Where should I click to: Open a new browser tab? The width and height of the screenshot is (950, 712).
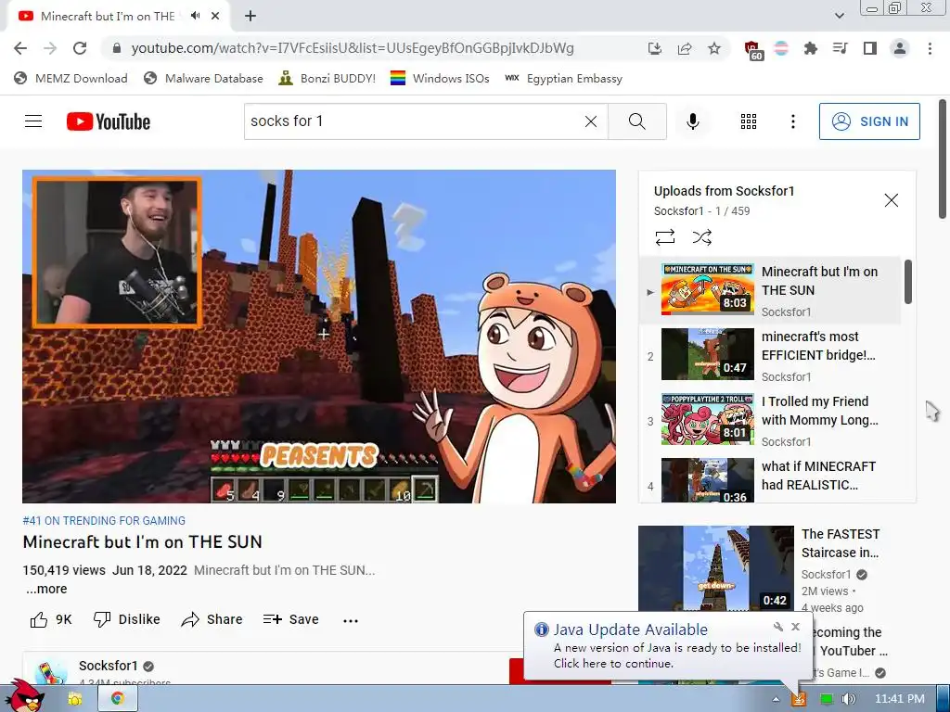(250, 17)
